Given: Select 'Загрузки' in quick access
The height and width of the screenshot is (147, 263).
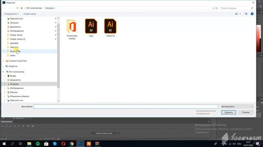Looking at the screenshot, I should tap(14, 23).
